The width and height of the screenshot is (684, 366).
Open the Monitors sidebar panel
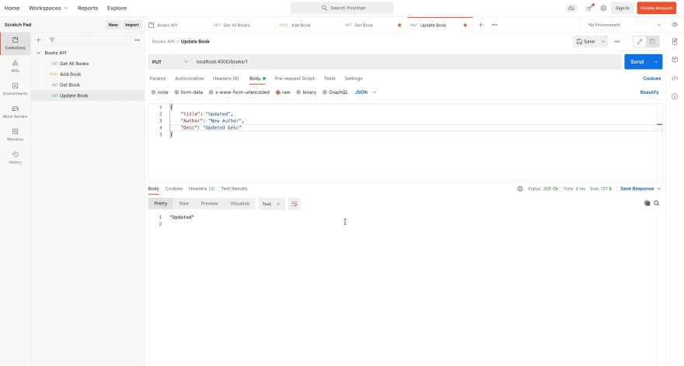pyautogui.click(x=16, y=134)
